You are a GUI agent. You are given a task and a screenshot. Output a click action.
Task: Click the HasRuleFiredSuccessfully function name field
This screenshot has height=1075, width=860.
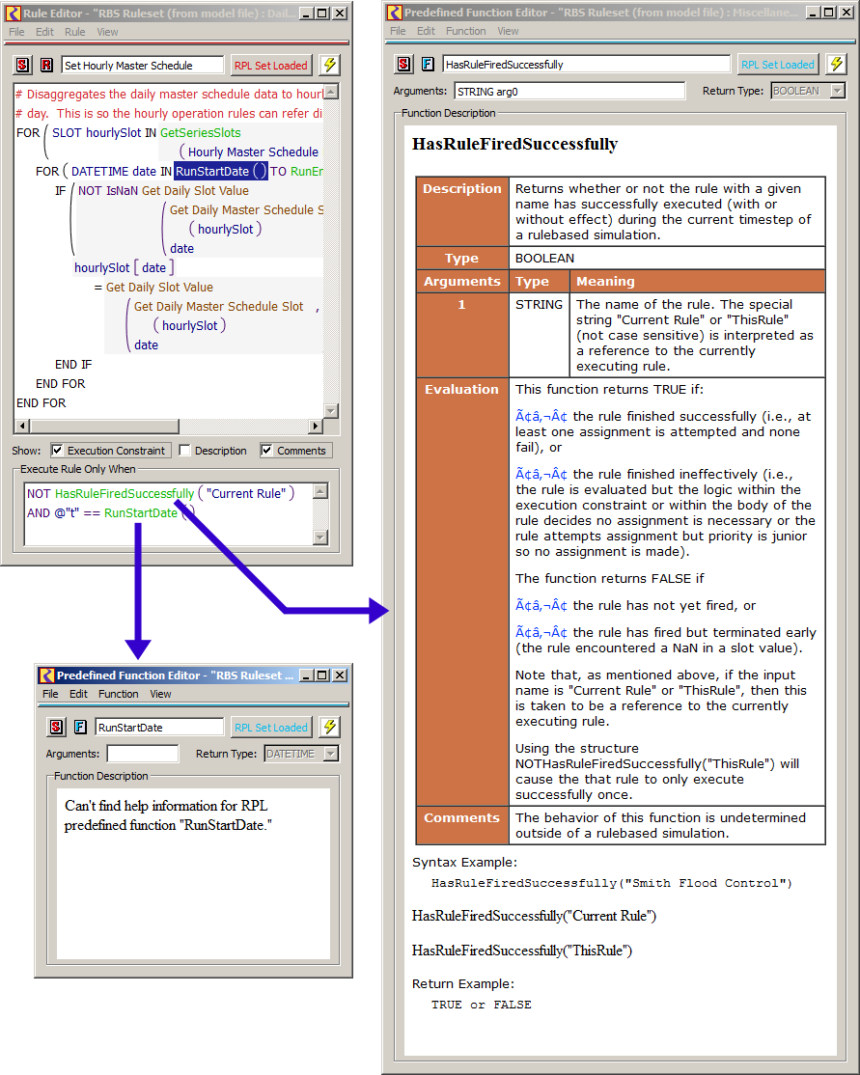[x=587, y=64]
